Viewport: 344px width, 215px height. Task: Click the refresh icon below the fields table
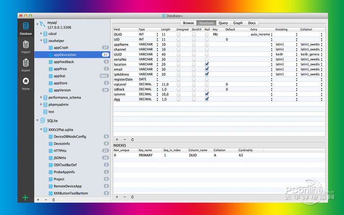132,140
